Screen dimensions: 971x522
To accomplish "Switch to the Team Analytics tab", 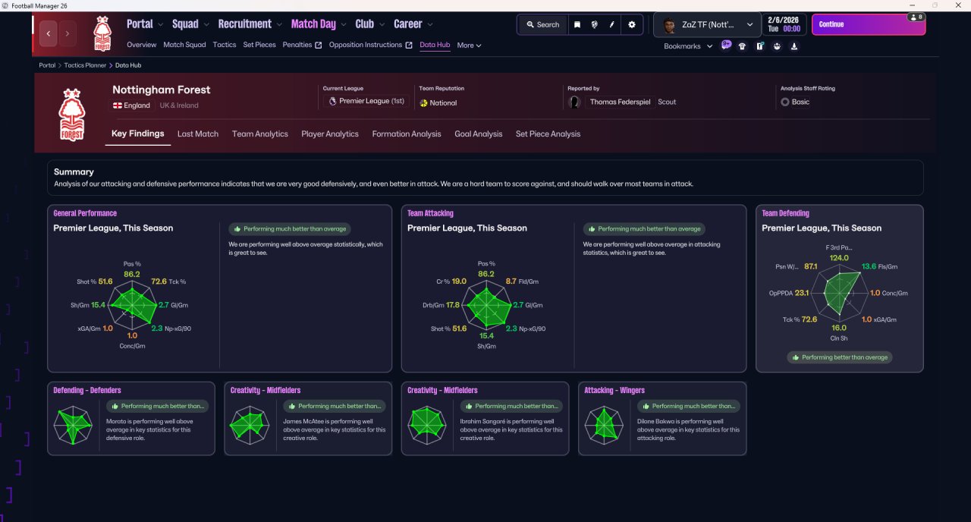I will [260, 134].
